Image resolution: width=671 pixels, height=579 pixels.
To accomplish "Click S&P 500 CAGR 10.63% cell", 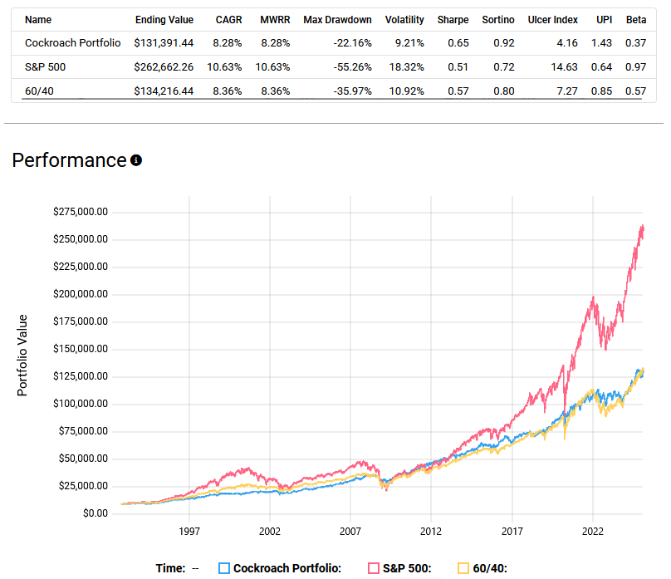I will [x=225, y=67].
